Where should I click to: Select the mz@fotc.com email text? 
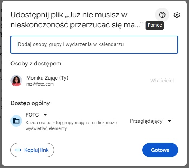click(40, 84)
